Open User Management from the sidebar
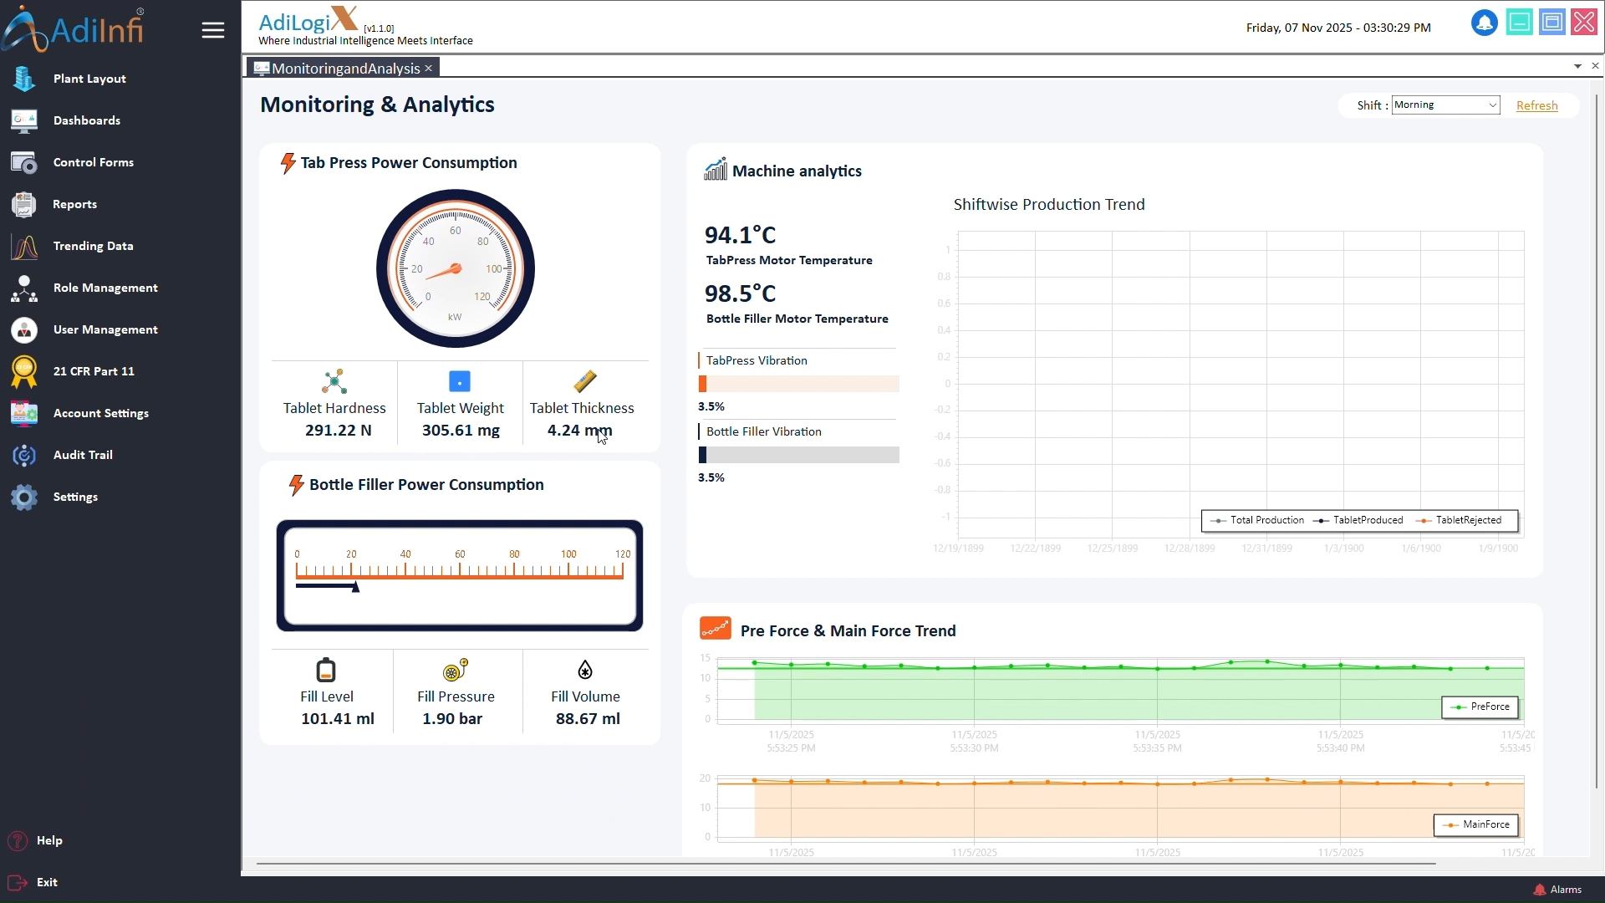 click(105, 329)
